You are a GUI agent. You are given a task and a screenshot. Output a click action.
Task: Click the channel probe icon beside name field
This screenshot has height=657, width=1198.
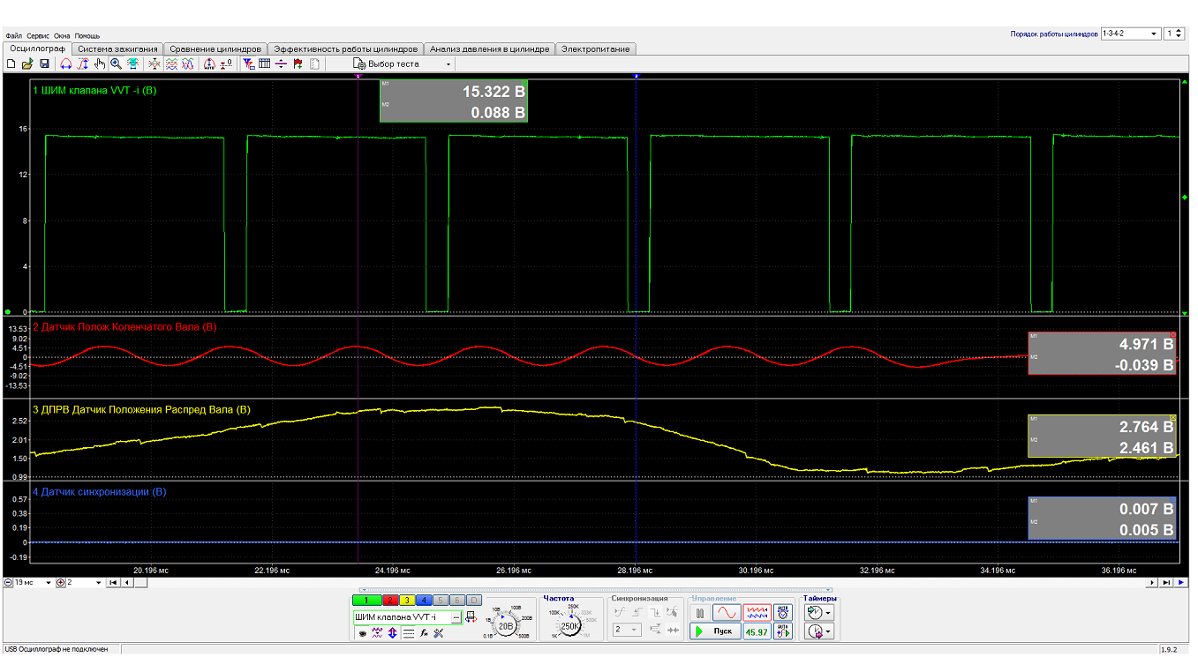pos(471,617)
